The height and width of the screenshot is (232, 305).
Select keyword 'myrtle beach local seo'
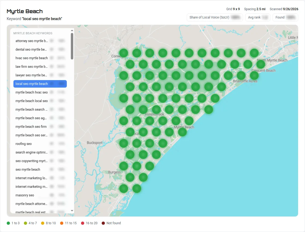click(40, 101)
